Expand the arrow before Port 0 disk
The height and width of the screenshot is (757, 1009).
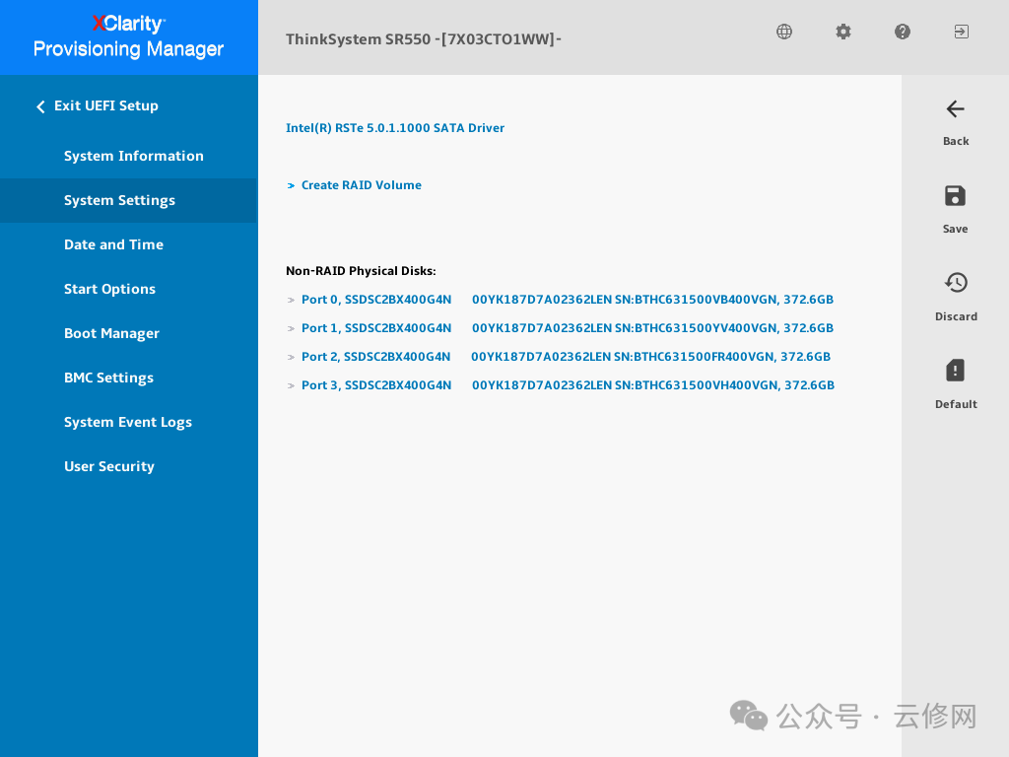click(291, 300)
